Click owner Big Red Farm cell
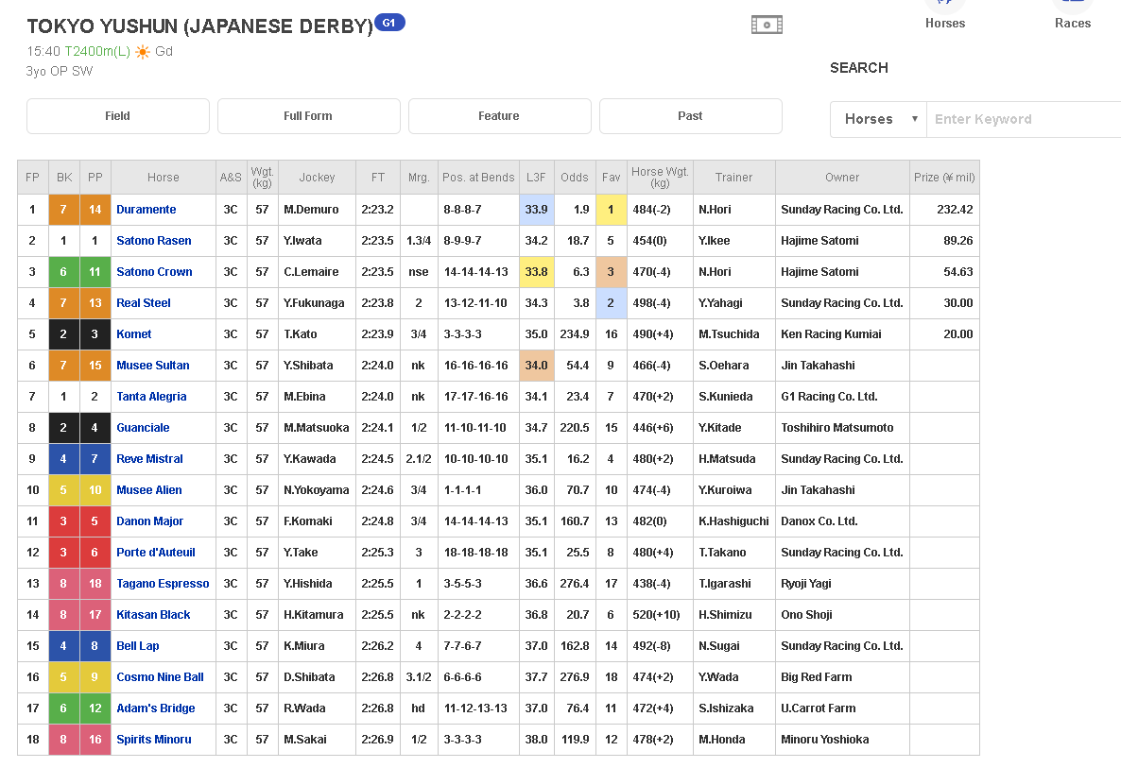 (x=842, y=677)
